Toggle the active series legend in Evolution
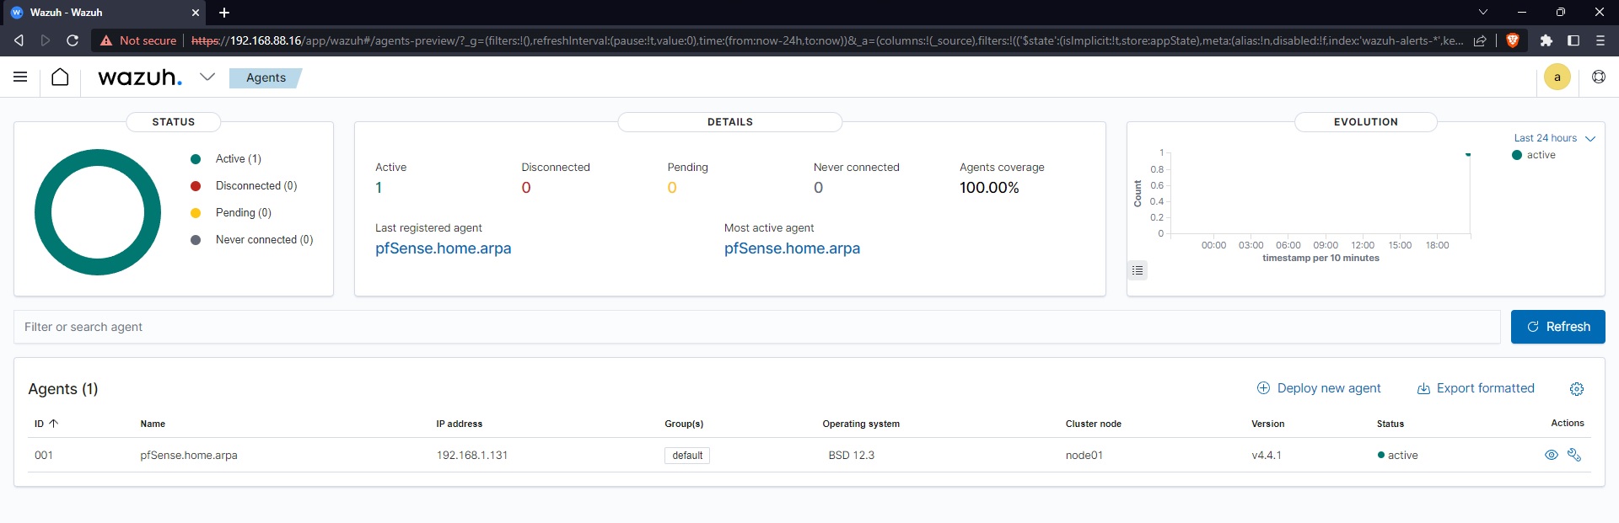The image size is (1619, 523). (x=1534, y=155)
